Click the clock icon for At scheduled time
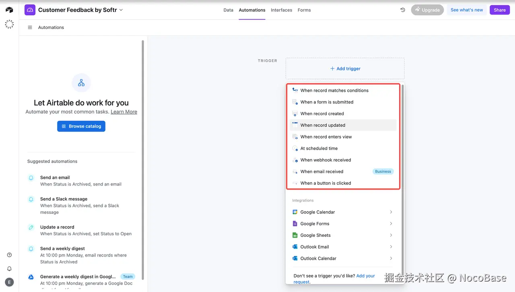This screenshot has width=515, height=292. (x=295, y=149)
